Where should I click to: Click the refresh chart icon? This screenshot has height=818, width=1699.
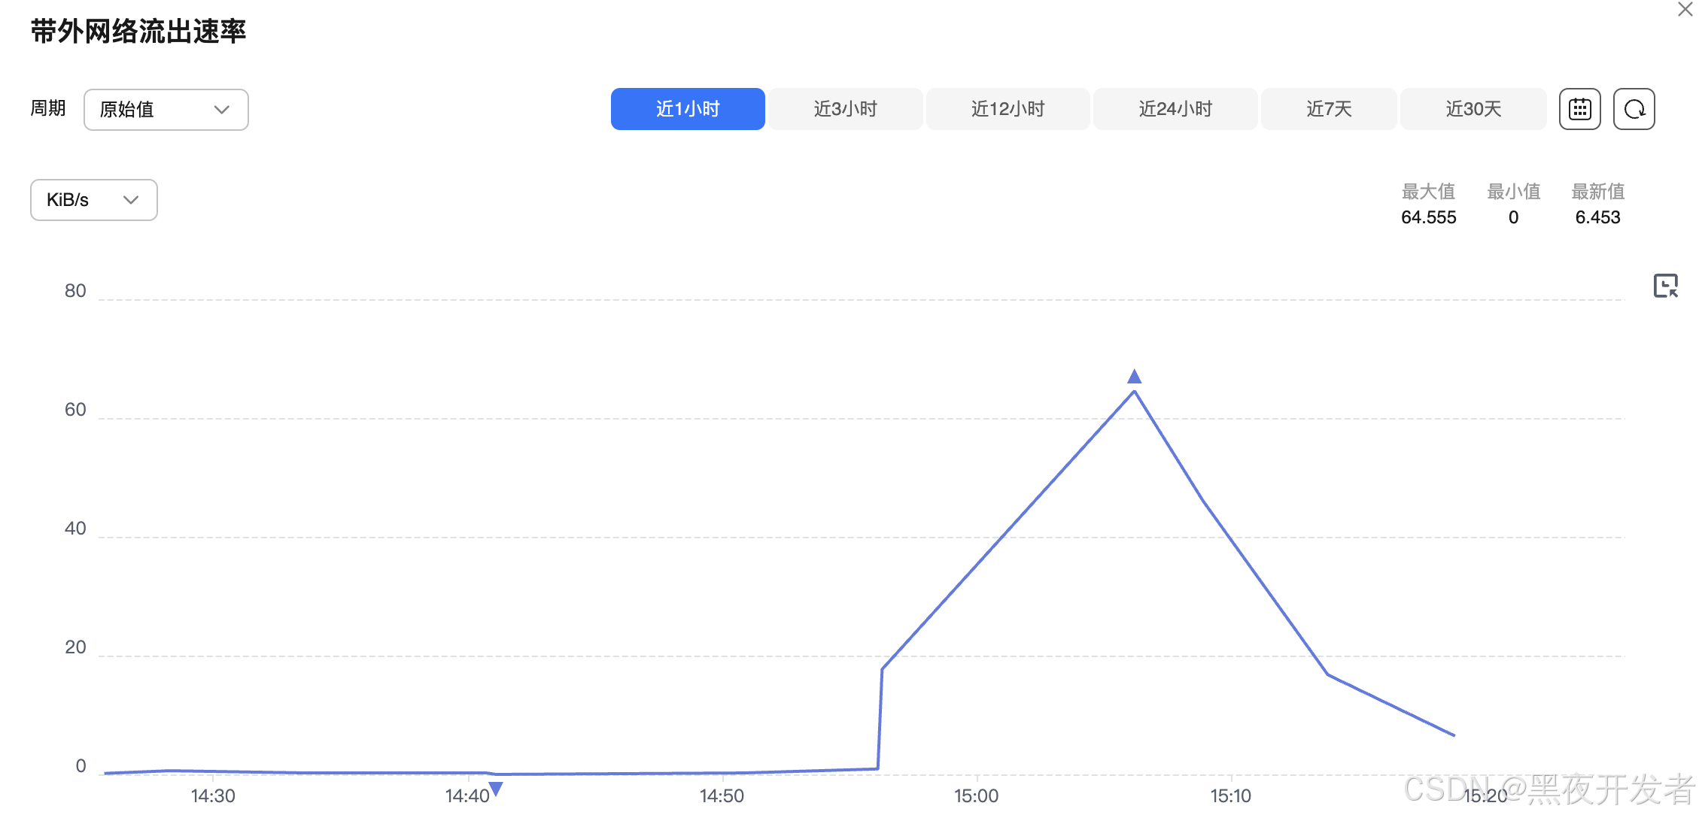(1634, 109)
